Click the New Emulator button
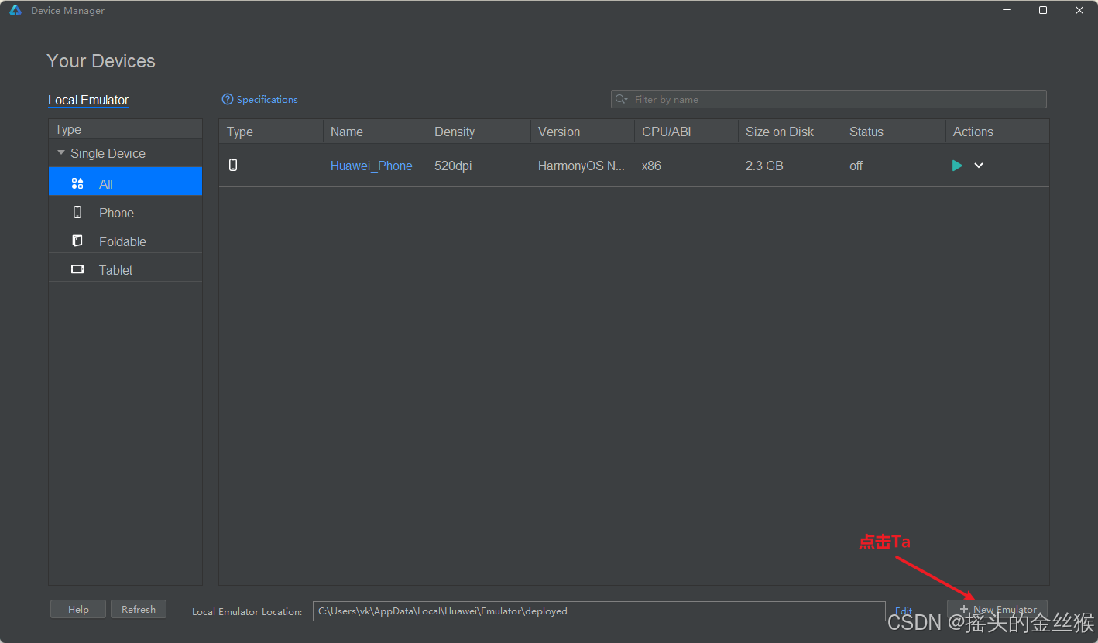The image size is (1098, 643). 997,610
